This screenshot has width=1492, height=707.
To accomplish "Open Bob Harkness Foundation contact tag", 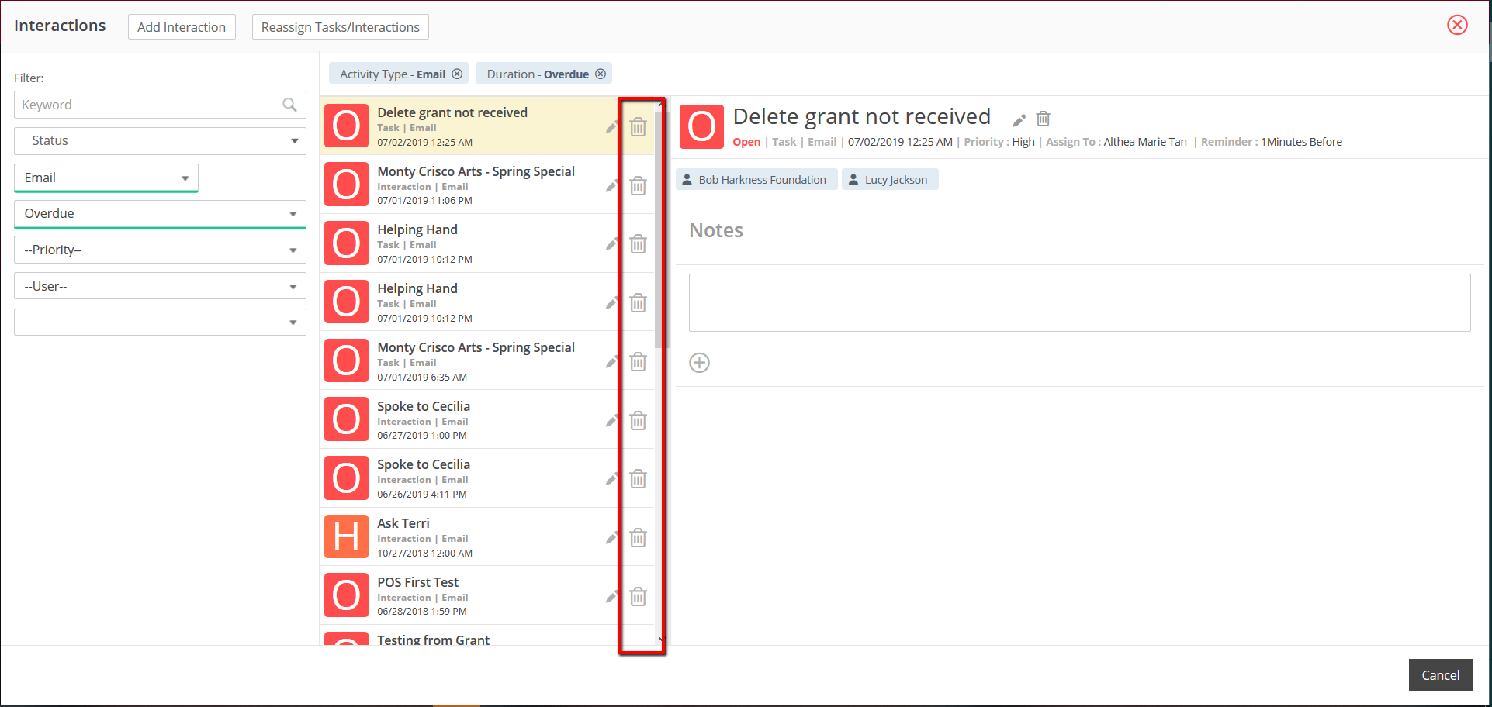I will (756, 180).
